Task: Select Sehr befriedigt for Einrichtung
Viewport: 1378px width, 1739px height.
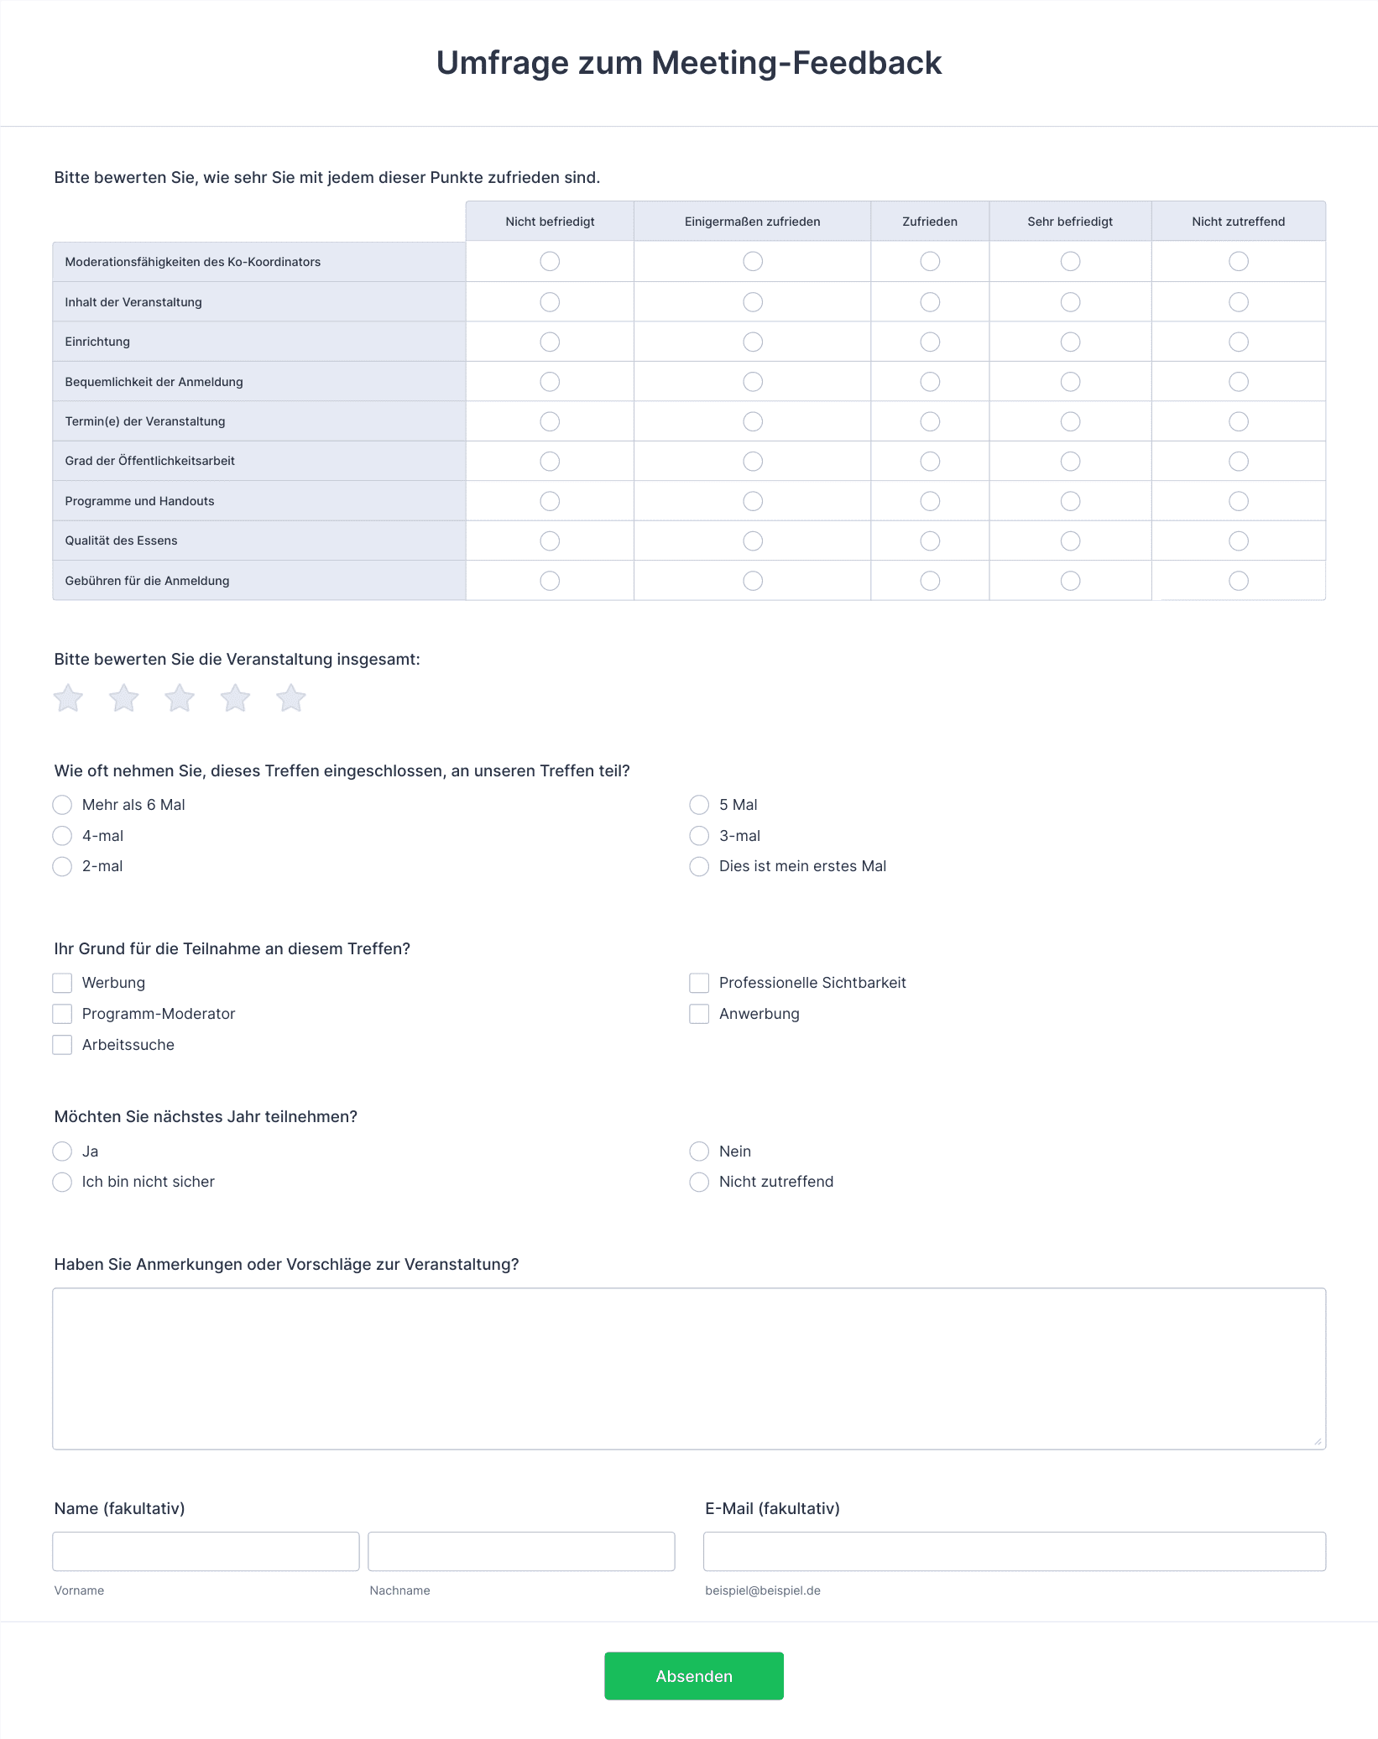Action: point(1070,342)
